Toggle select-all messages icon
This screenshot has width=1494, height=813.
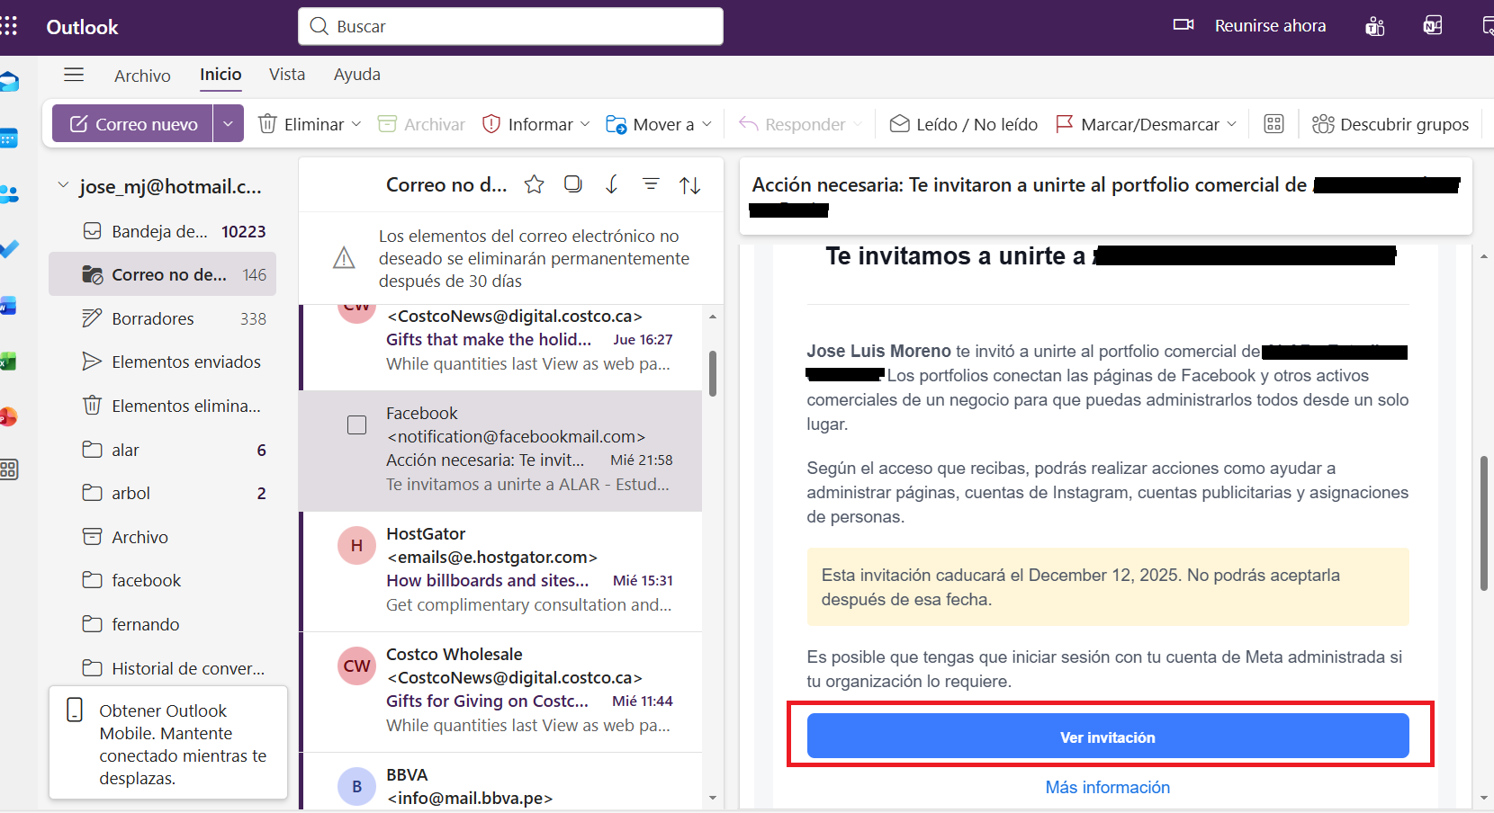pos(572,184)
